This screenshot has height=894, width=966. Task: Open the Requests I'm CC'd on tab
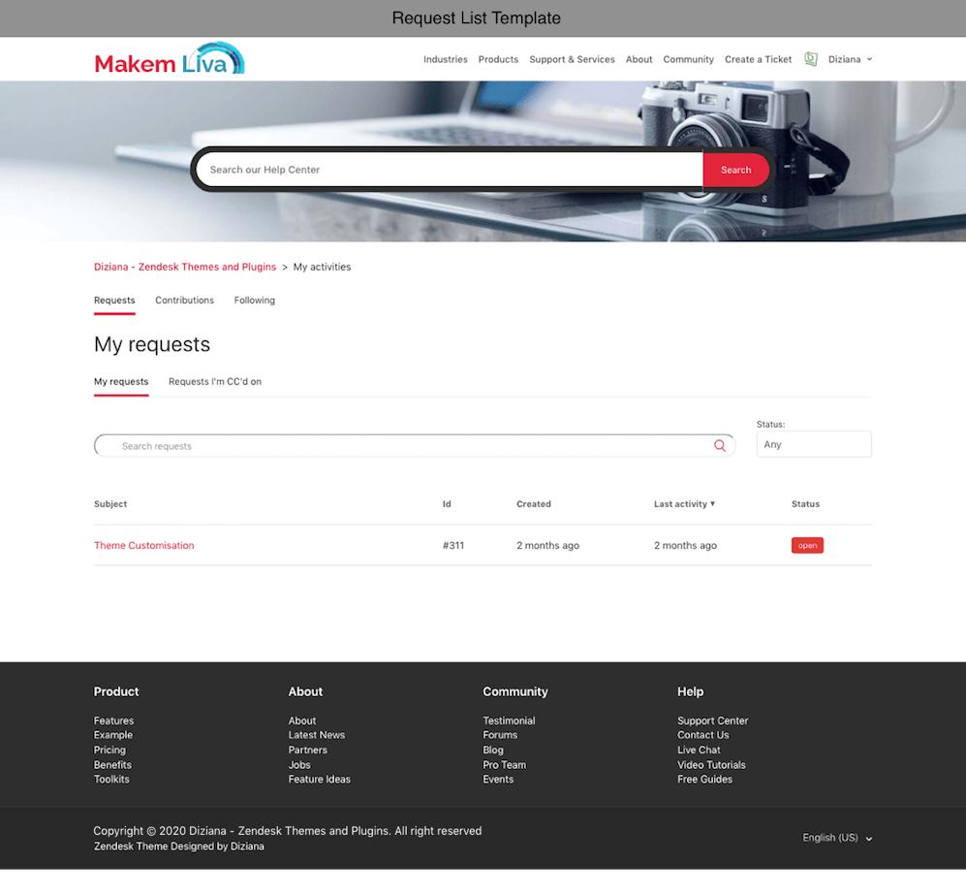(215, 382)
